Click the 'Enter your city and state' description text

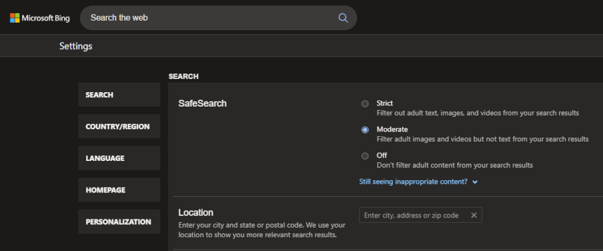point(262,230)
